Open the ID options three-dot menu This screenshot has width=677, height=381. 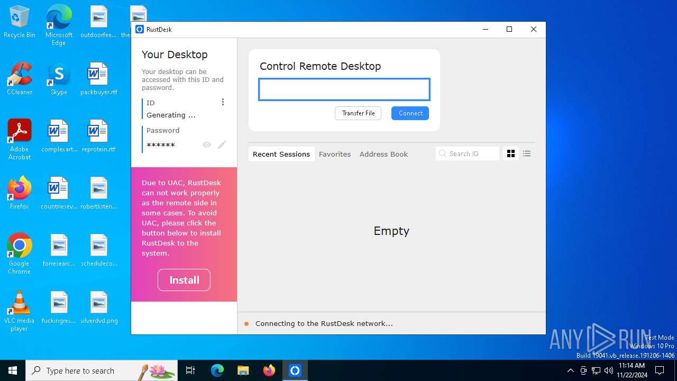223,102
